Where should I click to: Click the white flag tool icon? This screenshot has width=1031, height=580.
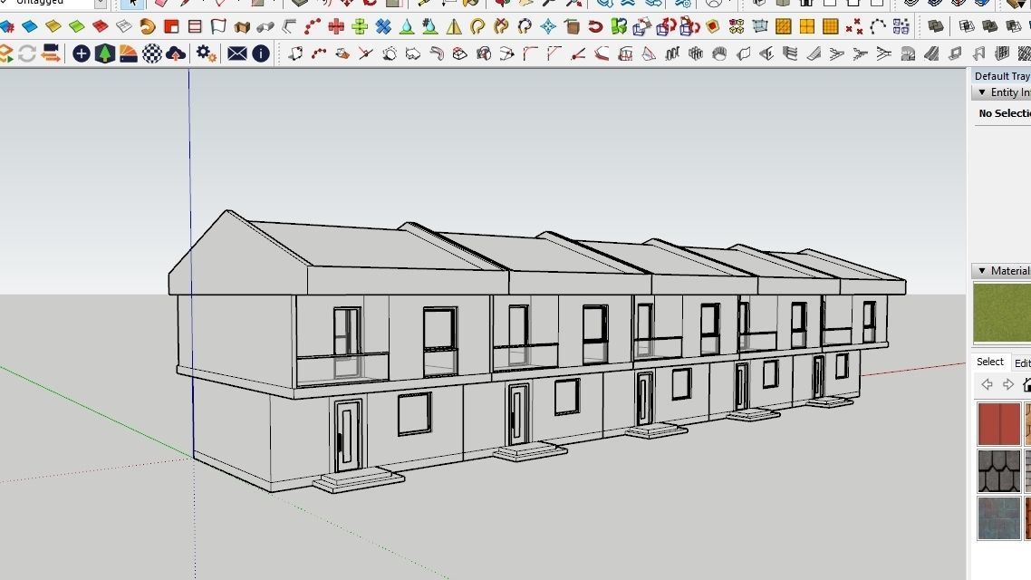click(218, 26)
